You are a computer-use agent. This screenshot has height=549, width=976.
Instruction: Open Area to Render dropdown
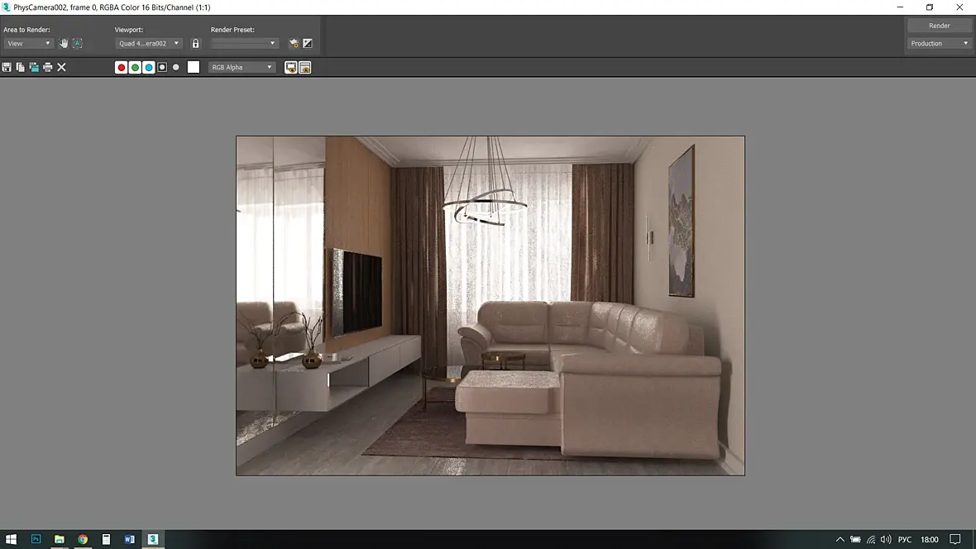pos(29,44)
